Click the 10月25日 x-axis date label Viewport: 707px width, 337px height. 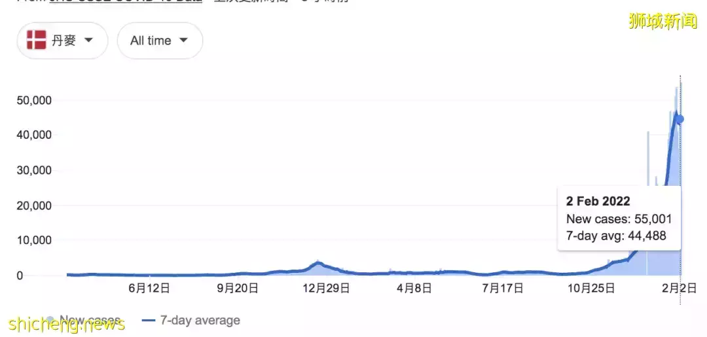coord(590,288)
